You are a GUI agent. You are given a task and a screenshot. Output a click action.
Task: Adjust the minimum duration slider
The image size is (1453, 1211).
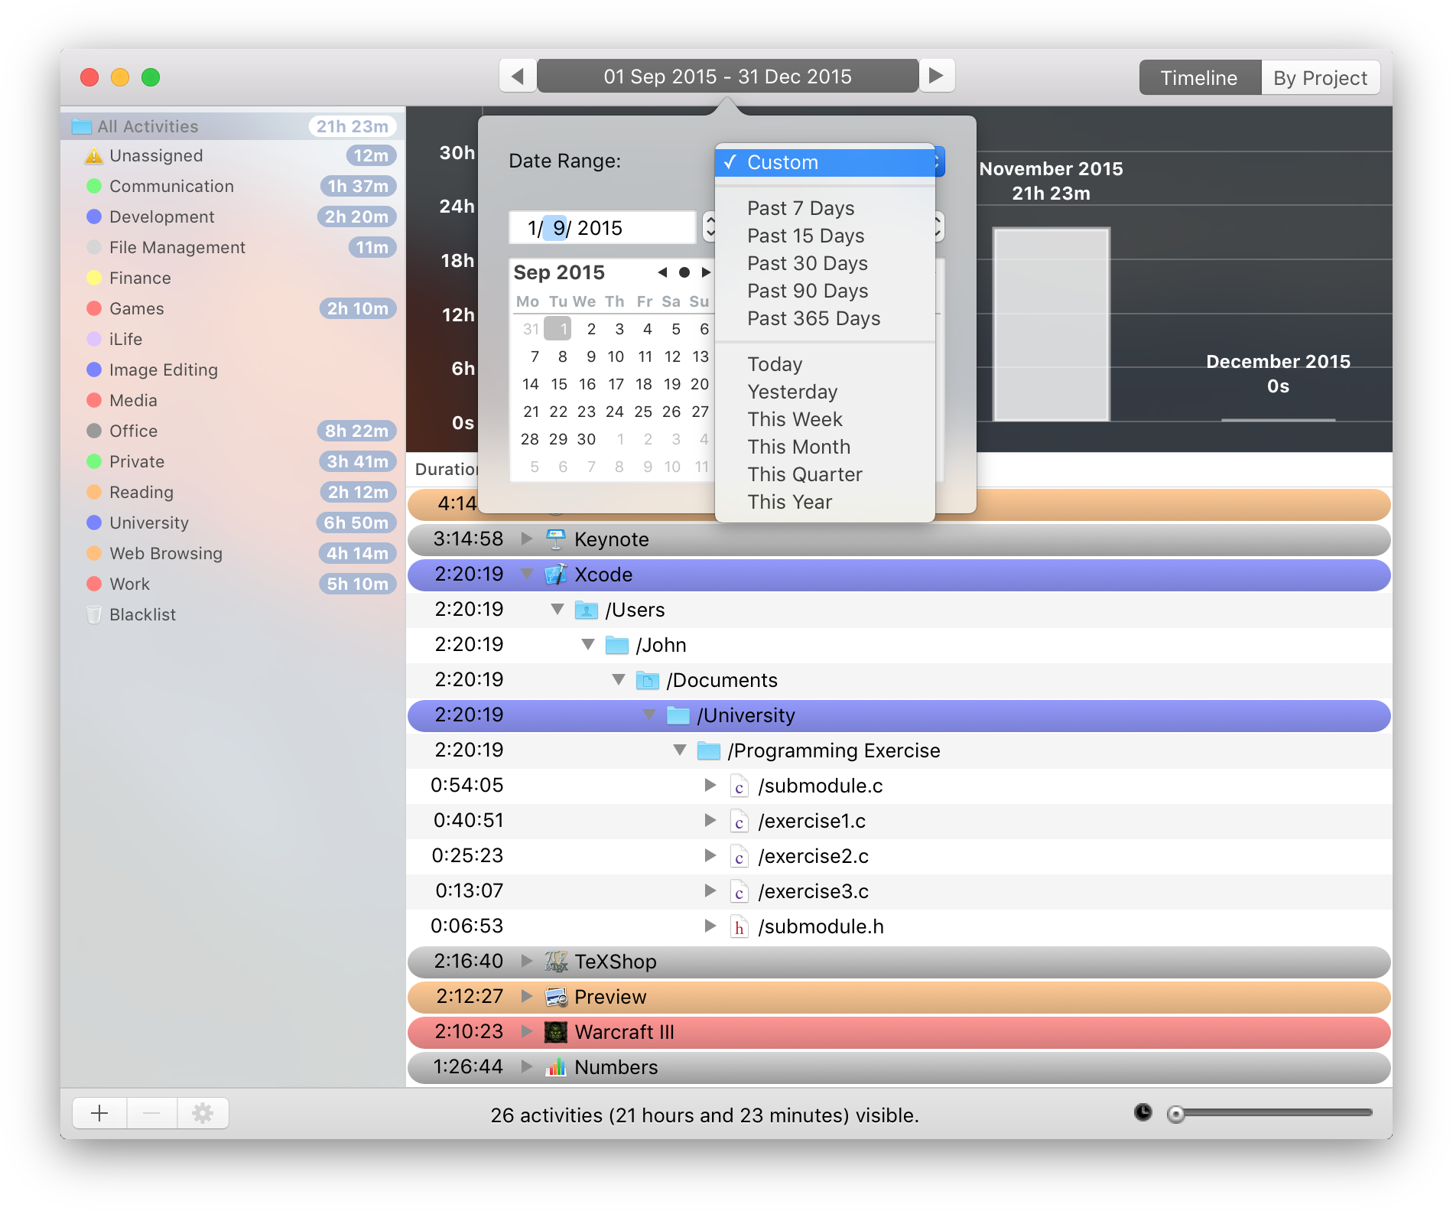[x=1176, y=1114]
